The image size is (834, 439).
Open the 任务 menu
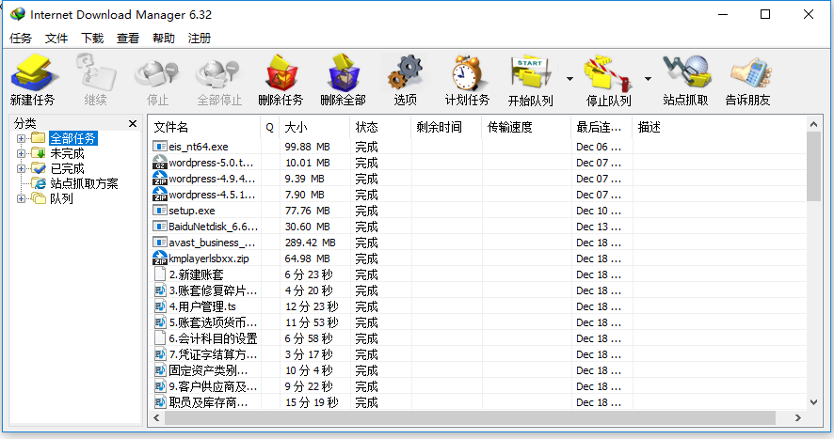click(x=21, y=39)
